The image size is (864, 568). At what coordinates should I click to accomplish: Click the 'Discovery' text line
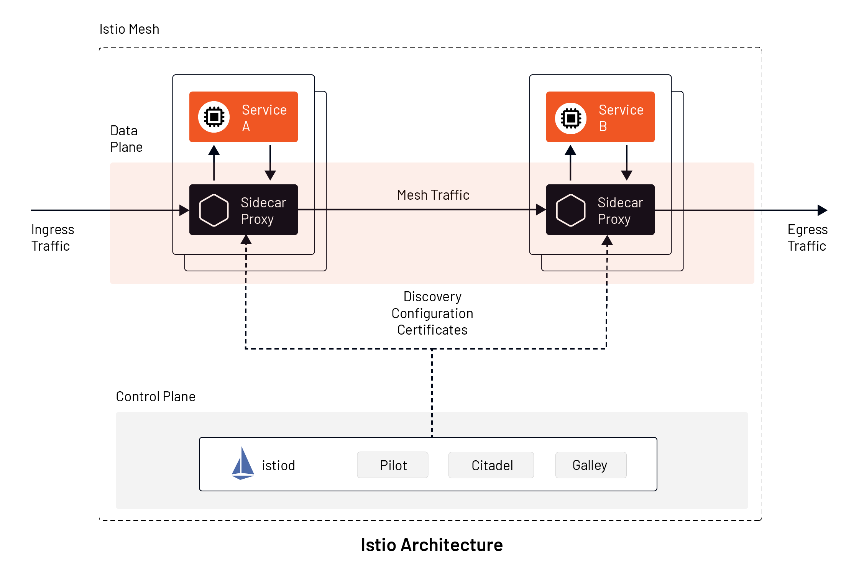point(432,297)
